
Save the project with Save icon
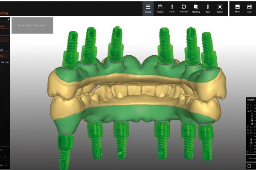pos(249,8)
